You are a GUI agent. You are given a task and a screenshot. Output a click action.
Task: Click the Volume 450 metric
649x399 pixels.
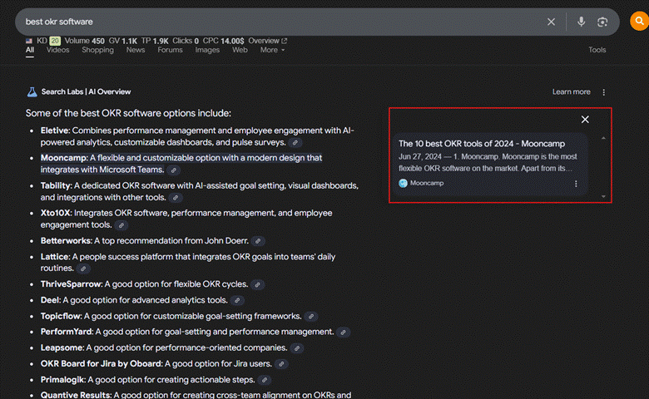(84, 41)
